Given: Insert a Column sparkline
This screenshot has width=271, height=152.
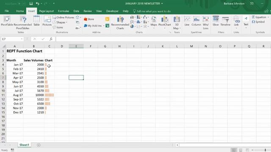Looking at the screenshot, I should 196,21.
